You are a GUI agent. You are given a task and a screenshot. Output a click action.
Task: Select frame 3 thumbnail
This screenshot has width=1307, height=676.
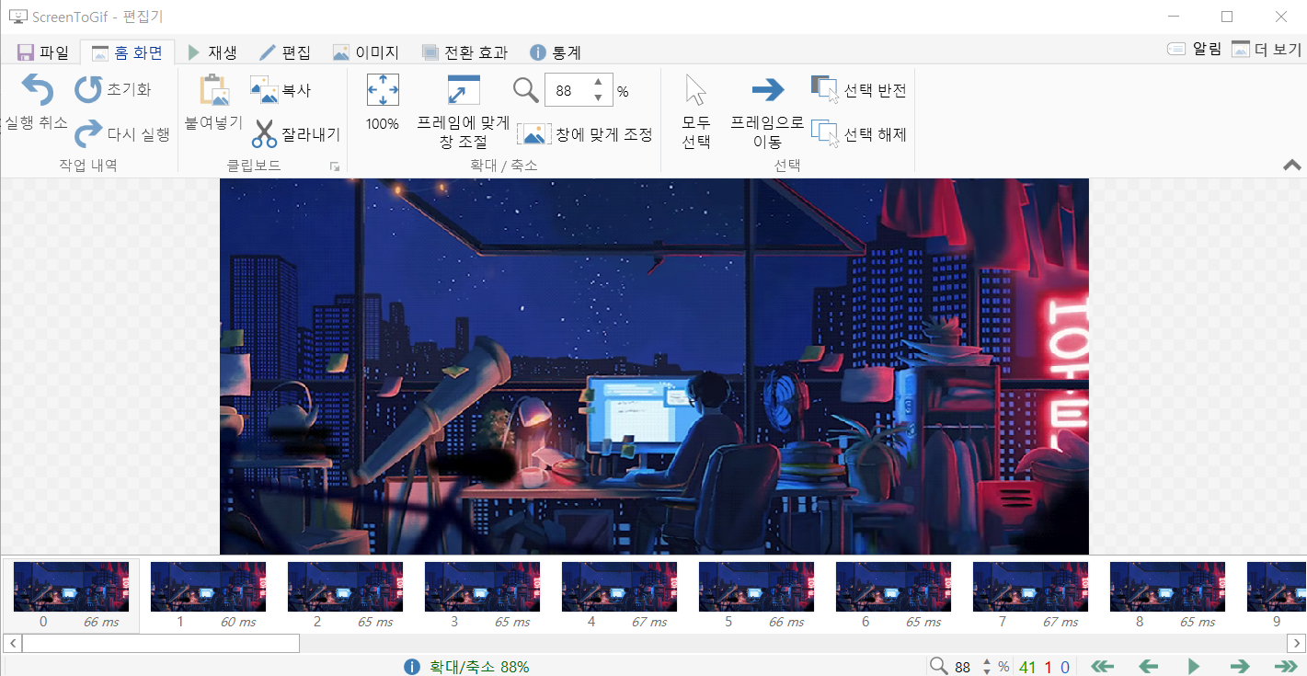coord(482,587)
